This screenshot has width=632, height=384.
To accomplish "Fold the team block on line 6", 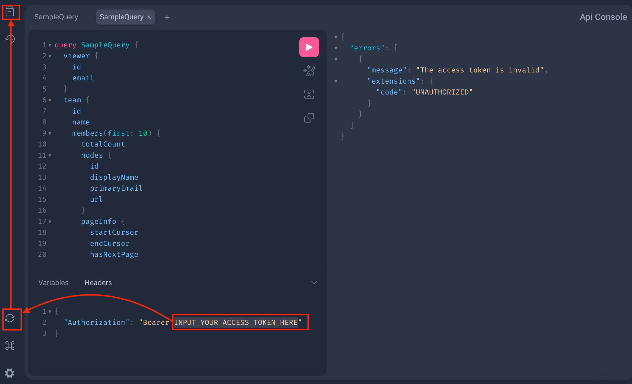I will [x=50, y=100].
